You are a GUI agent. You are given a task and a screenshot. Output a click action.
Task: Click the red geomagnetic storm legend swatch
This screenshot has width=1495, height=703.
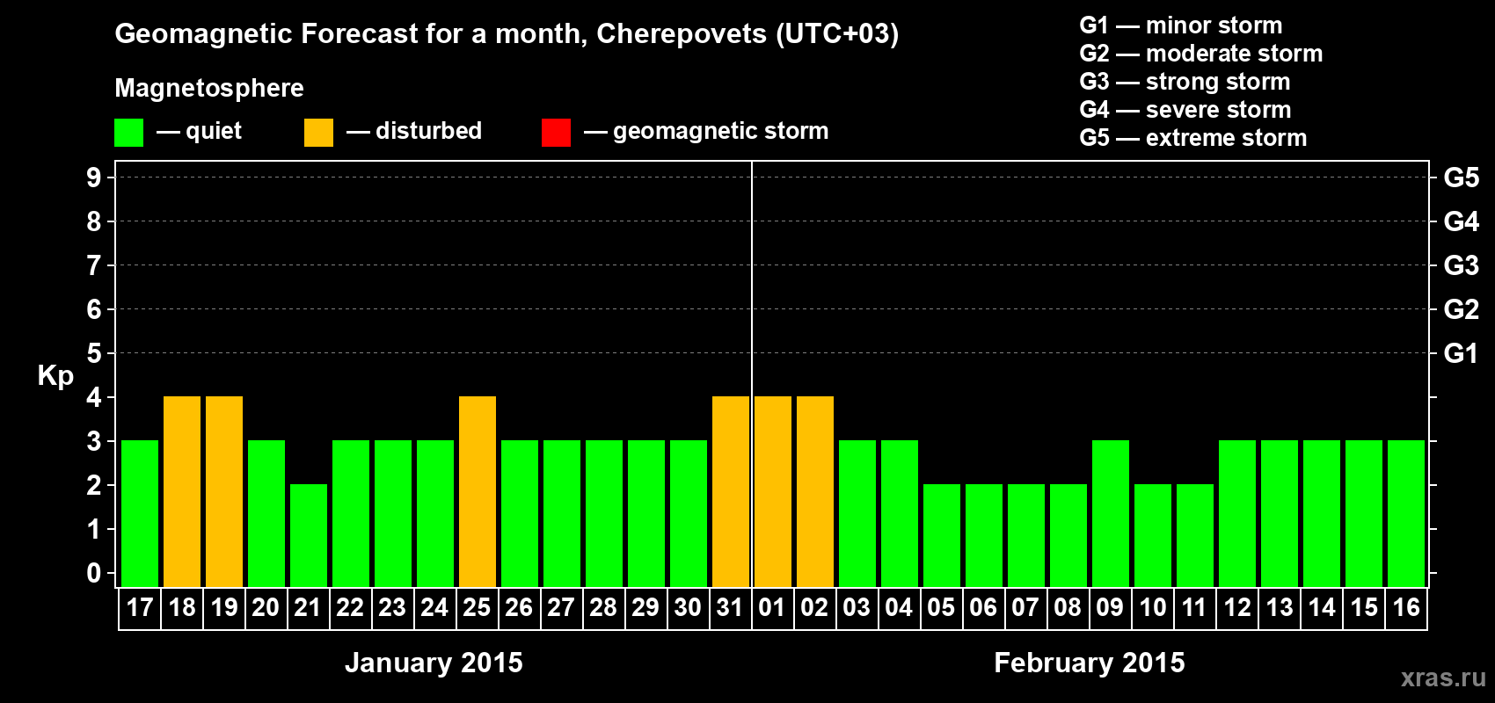557,133
